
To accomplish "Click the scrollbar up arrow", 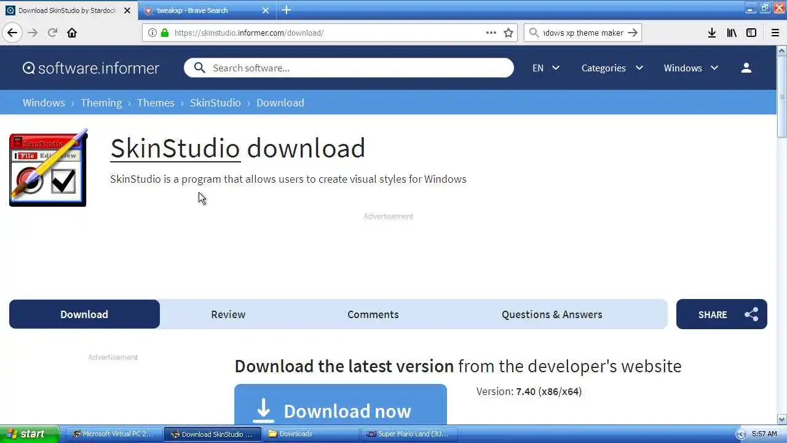I will 781,50.
